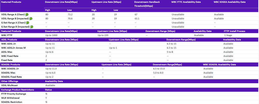Click the WLR Withdrawal restriction label
259x104 pixels.
click(x=10, y=98)
